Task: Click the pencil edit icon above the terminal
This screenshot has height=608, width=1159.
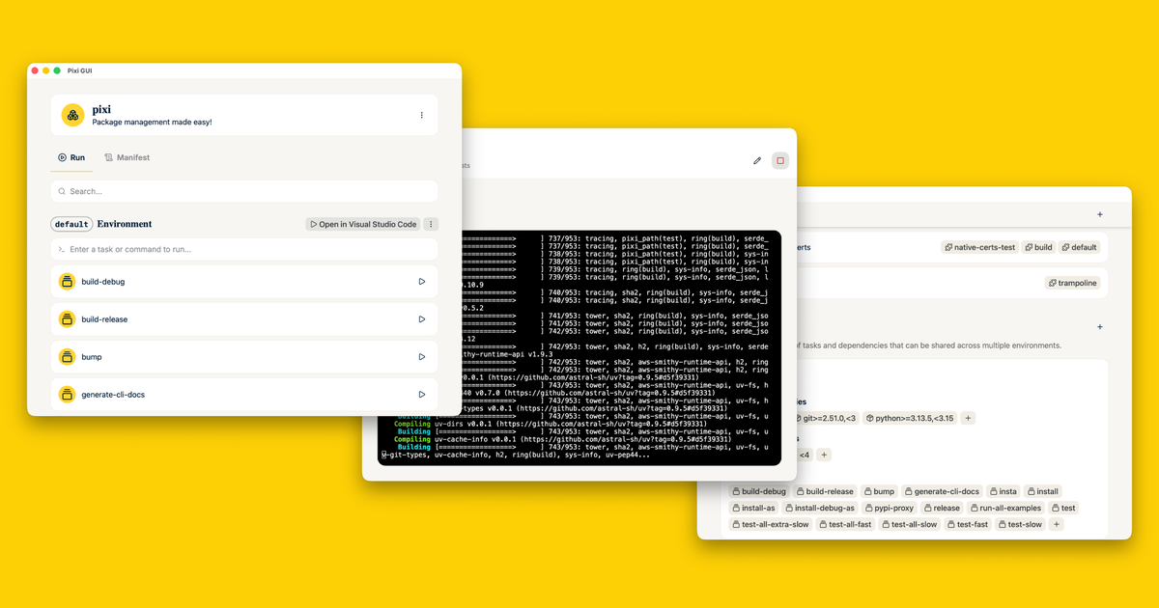Action: coord(757,160)
